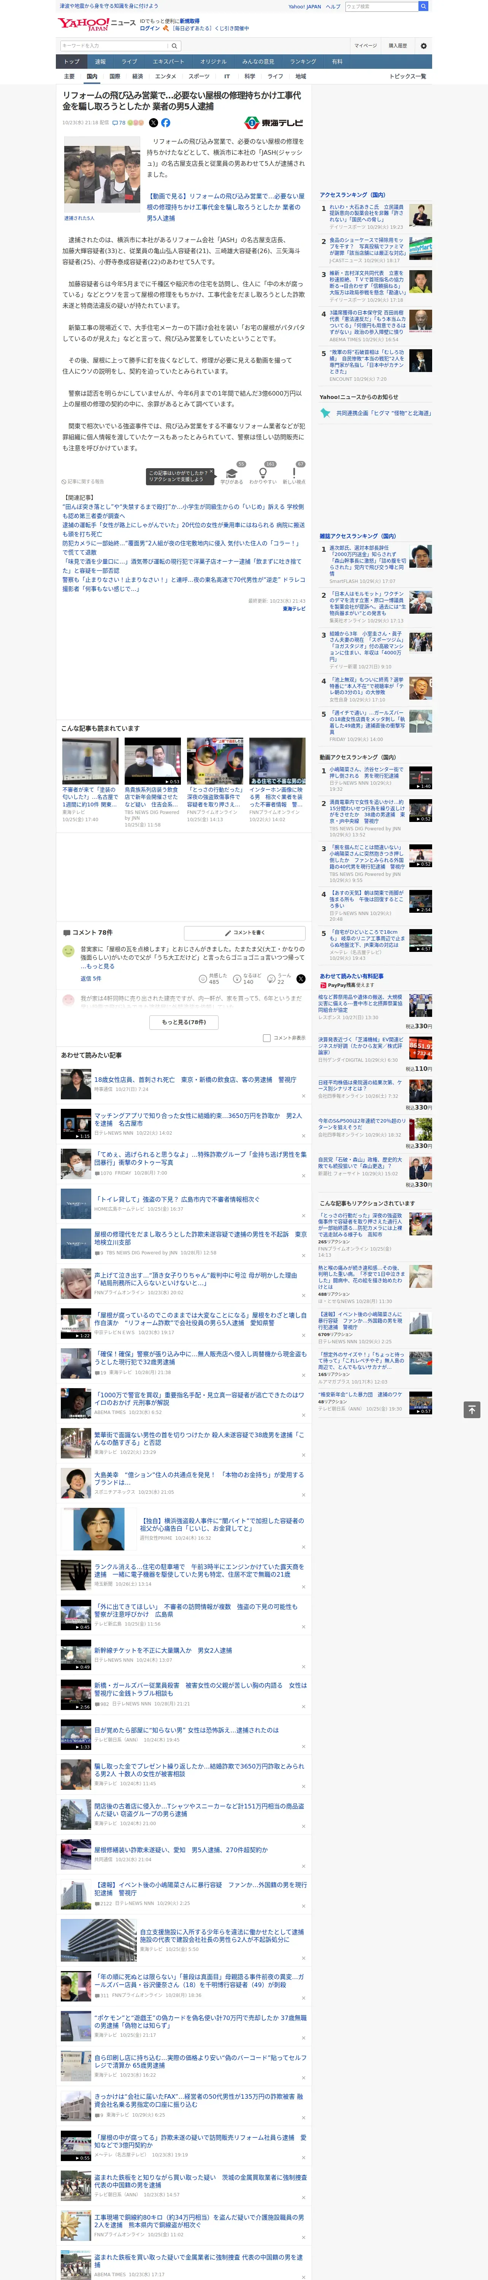Open article 新幹線チケットを不正に大量購入か
Image resolution: width=488 pixels, height=2280 pixels.
[x=163, y=1651]
